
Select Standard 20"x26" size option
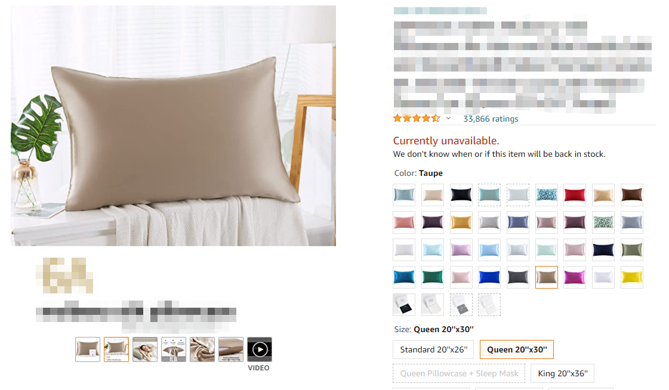433,349
